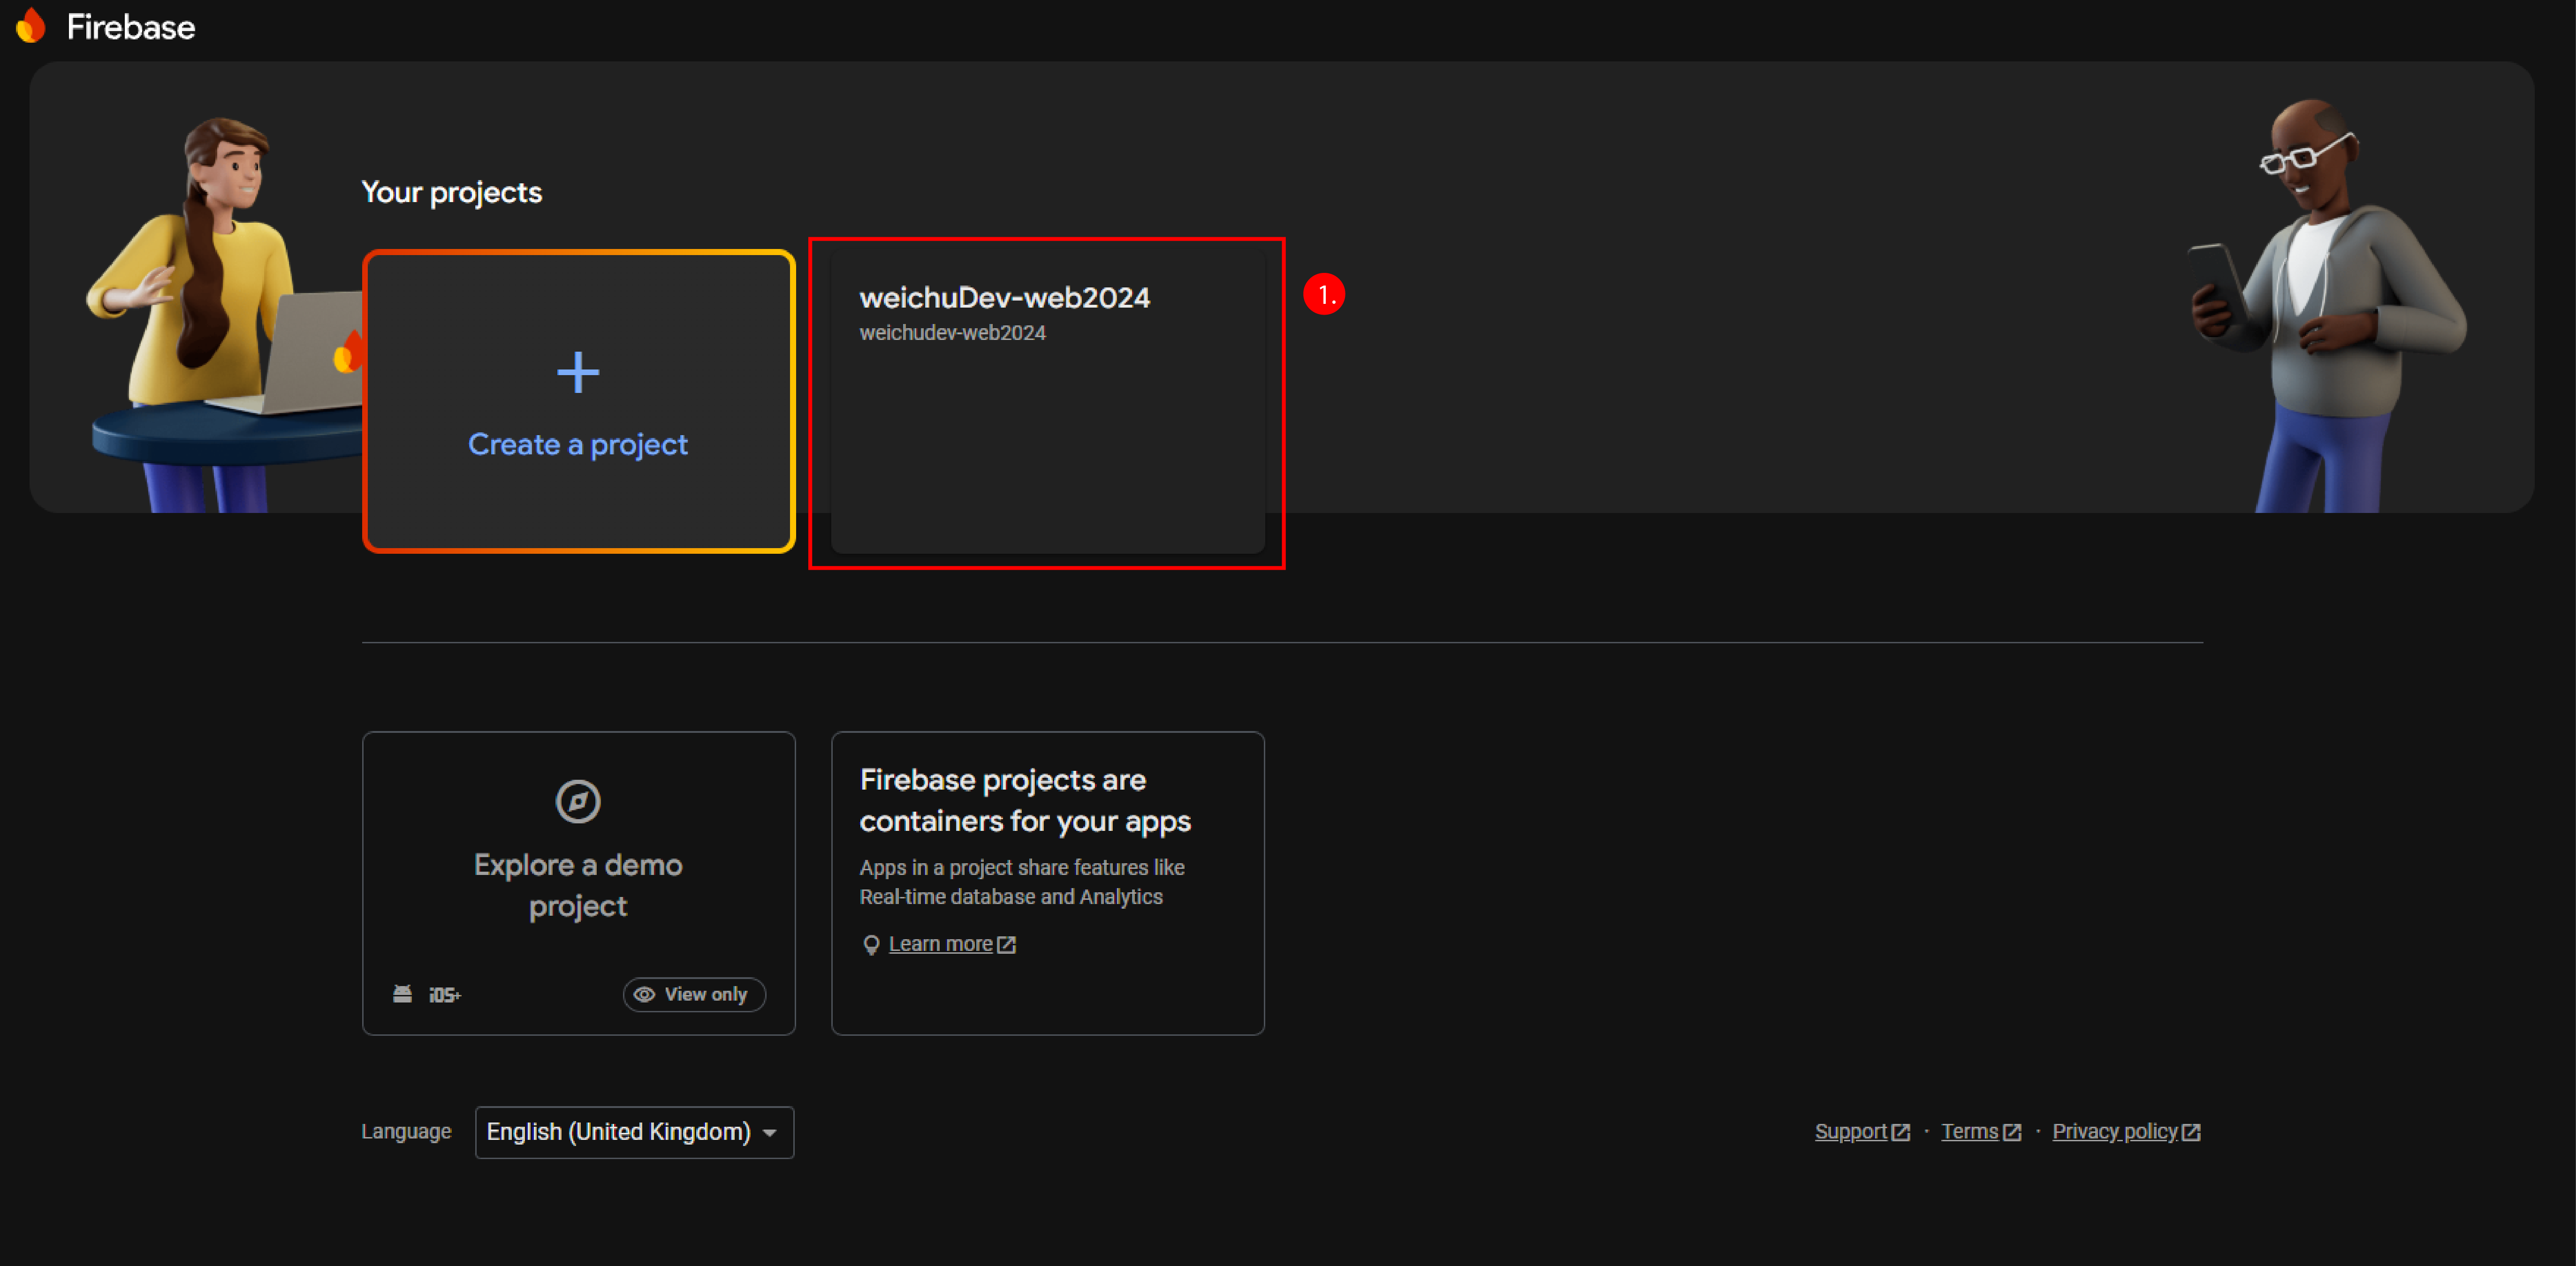Open the Learn more link
The height and width of the screenshot is (1266, 2576).
940,944
